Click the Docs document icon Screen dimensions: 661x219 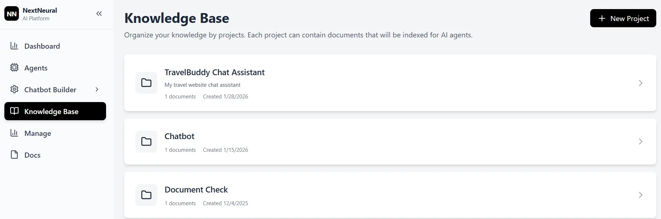(14, 155)
